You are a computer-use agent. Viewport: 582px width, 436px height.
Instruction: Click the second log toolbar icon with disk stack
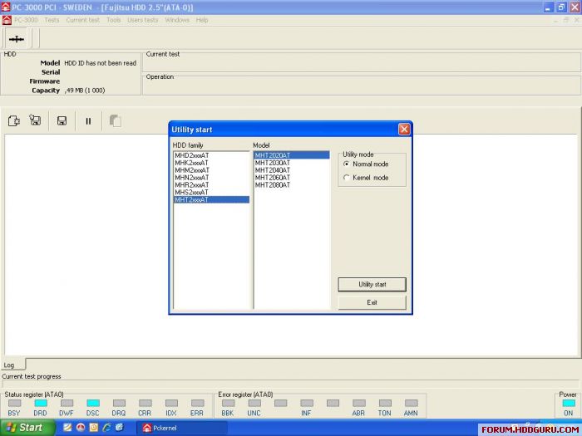35,120
